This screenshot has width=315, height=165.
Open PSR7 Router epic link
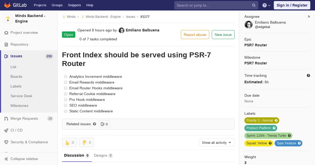256,45
